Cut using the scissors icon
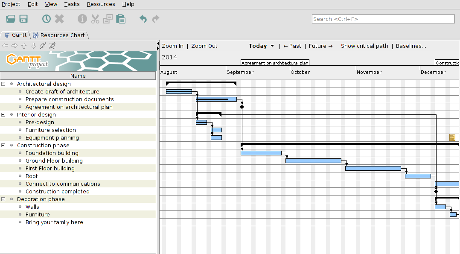460x254 pixels. coord(95,19)
